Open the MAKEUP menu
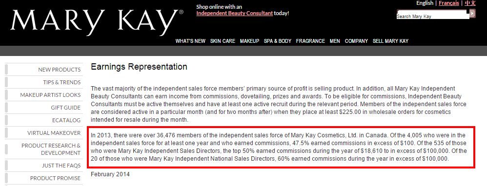487x186 pixels. click(249, 41)
